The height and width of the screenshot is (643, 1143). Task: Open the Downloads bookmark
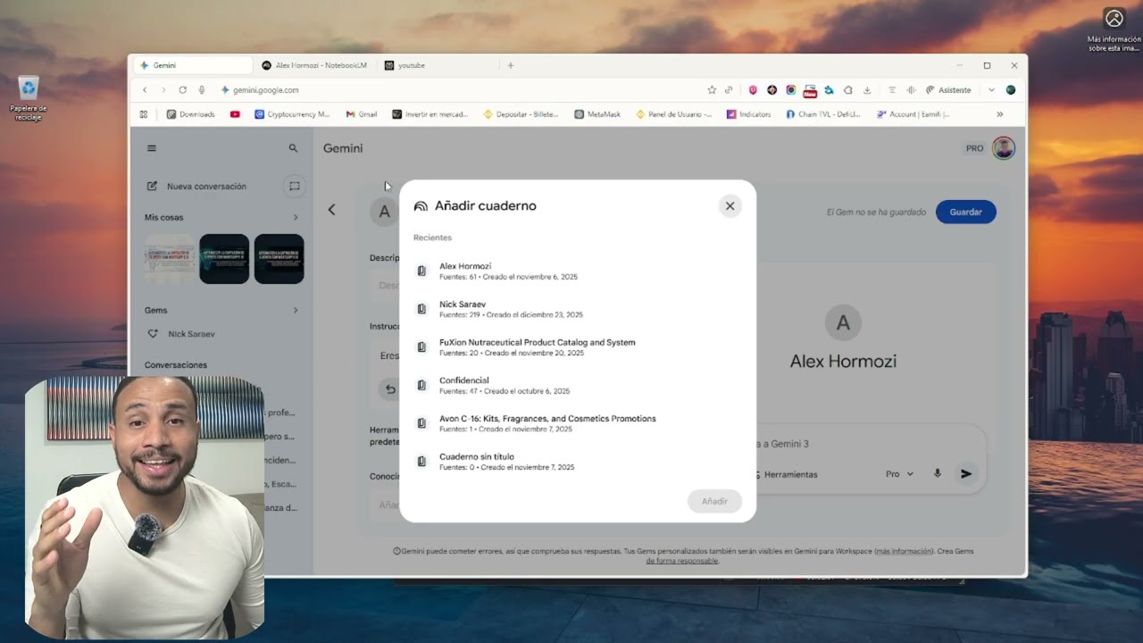191,114
